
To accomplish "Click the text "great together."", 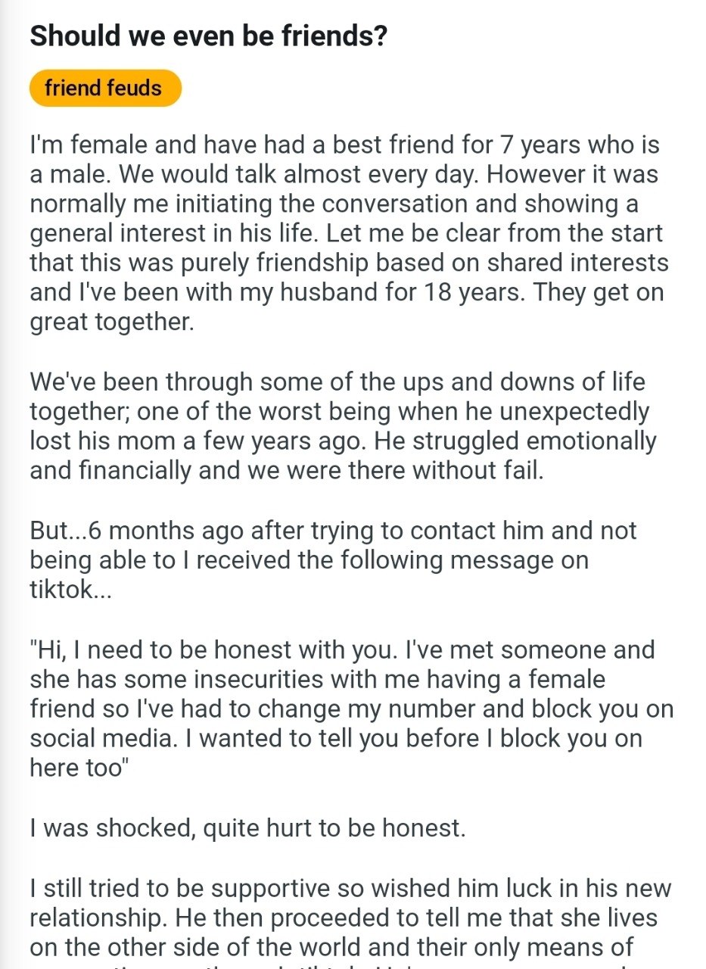I will pos(113,322).
